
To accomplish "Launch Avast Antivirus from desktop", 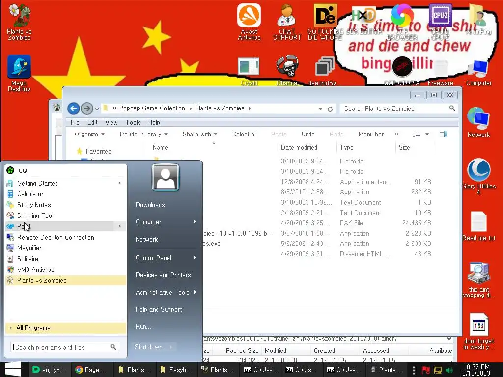I will coord(249,22).
